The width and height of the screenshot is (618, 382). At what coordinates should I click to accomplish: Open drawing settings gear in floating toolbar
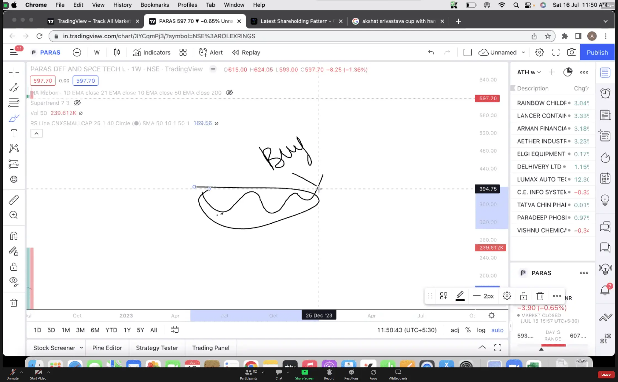(507, 296)
